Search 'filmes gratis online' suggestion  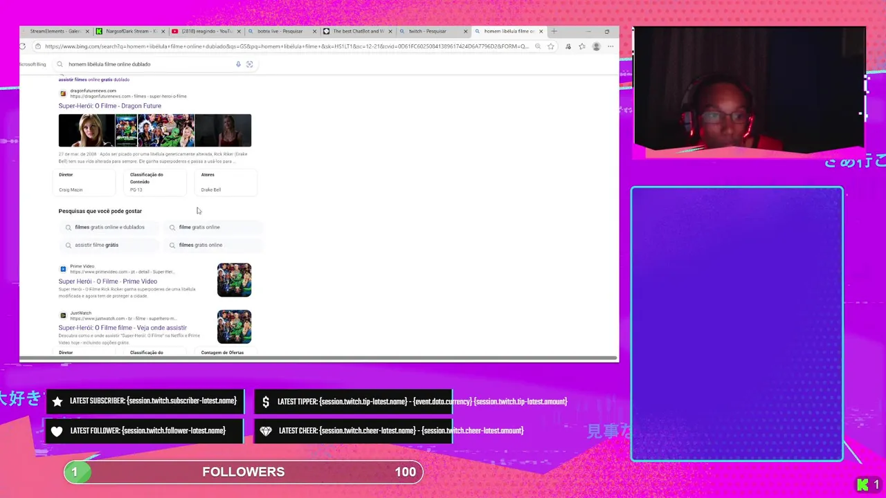(x=213, y=245)
